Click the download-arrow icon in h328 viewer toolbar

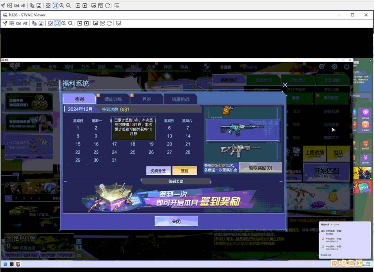tap(80, 23)
